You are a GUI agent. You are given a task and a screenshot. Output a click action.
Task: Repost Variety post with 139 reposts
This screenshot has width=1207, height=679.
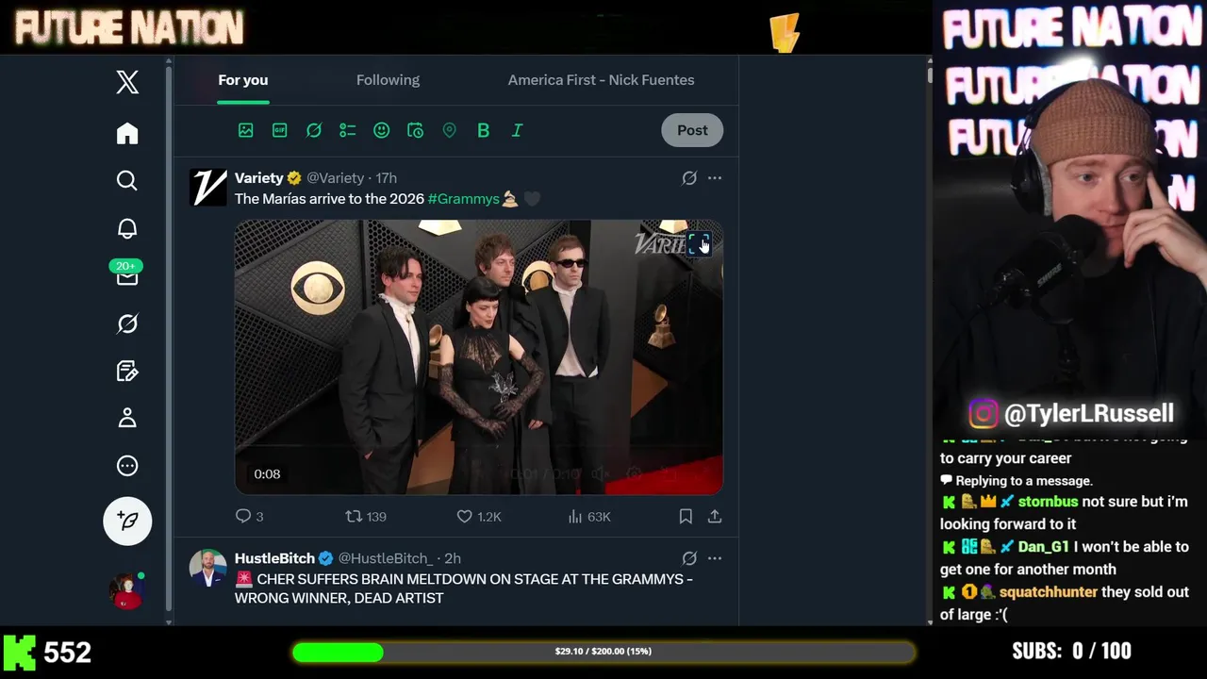[366, 516]
